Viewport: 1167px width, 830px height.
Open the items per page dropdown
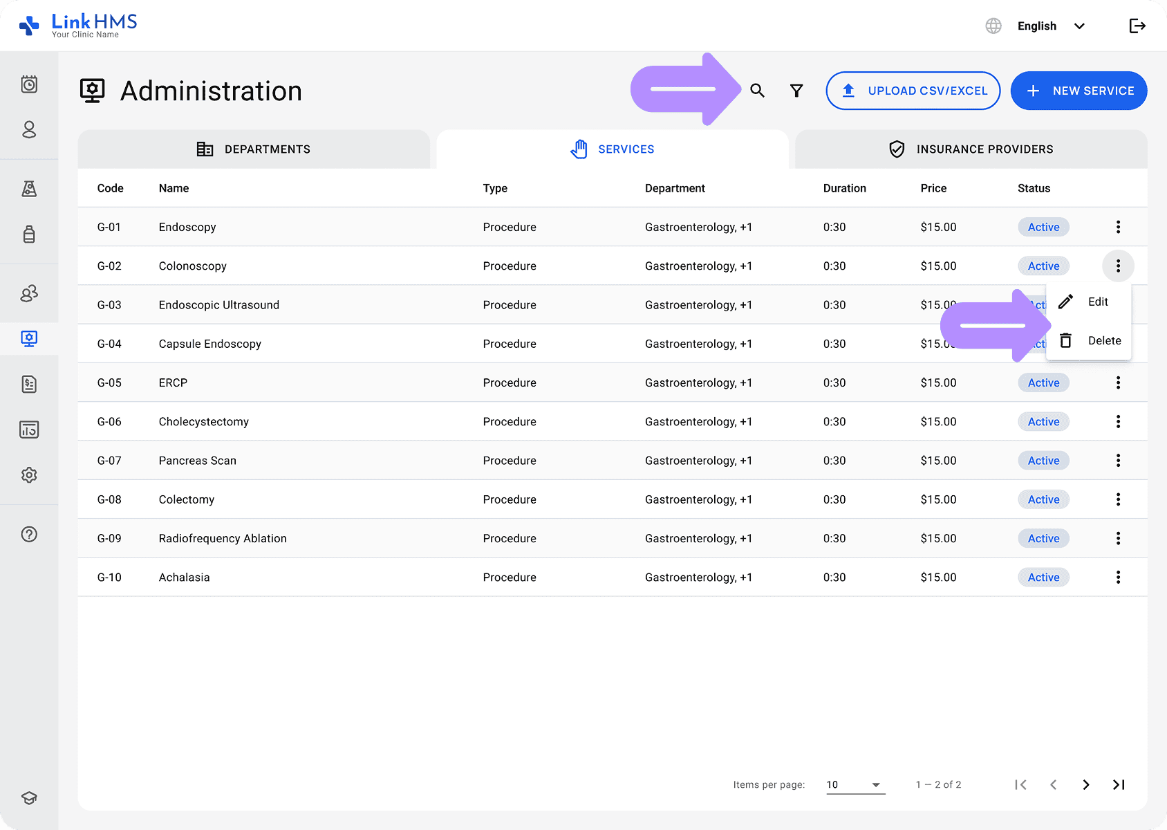pyautogui.click(x=855, y=784)
